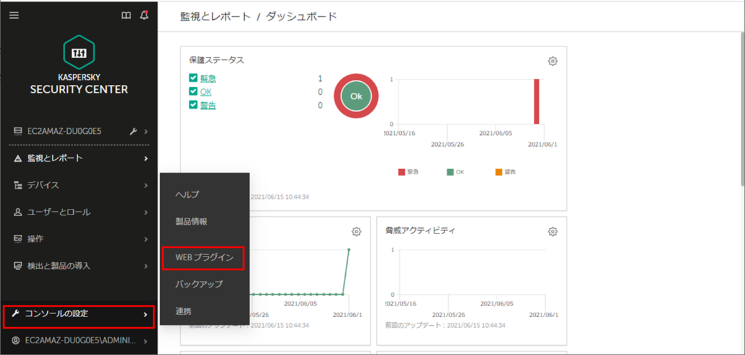
Task: Expand the EC2AMAZ-DU0G0E5 server chevron
Action: (x=146, y=131)
